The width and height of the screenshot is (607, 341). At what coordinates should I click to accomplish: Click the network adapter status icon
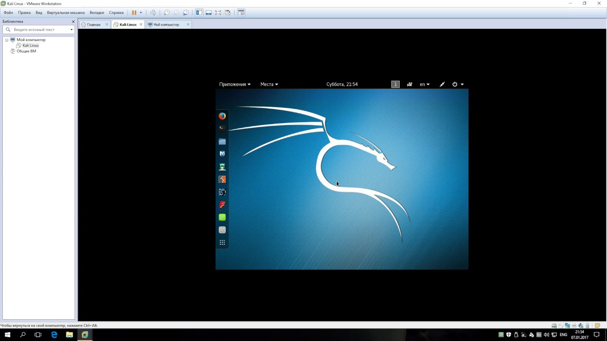coord(568,326)
